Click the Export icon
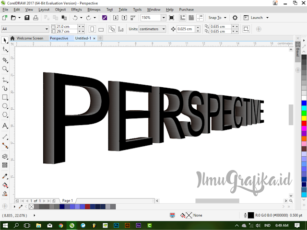The height and width of the screenshot is (230, 307). (x=124, y=18)
